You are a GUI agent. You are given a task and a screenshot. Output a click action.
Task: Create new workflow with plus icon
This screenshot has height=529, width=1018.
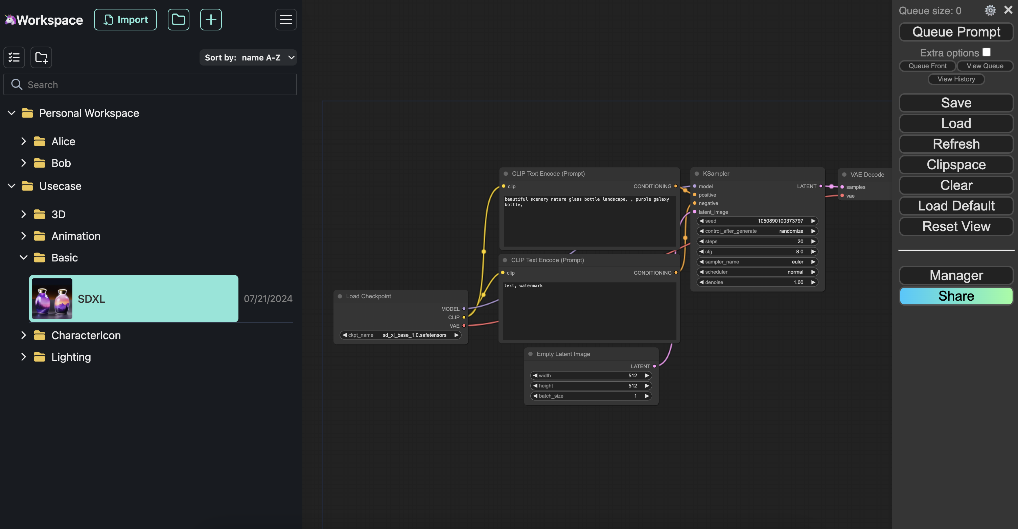pyautogui.click(x=211, y=19)
